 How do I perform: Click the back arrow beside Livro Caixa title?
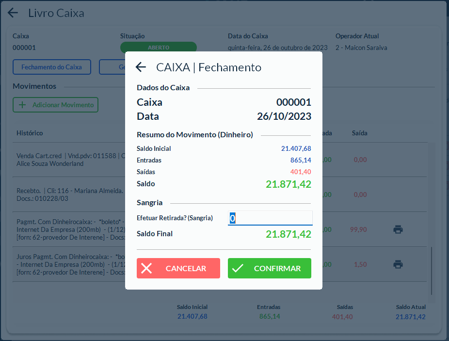click(x=12, y=13)
